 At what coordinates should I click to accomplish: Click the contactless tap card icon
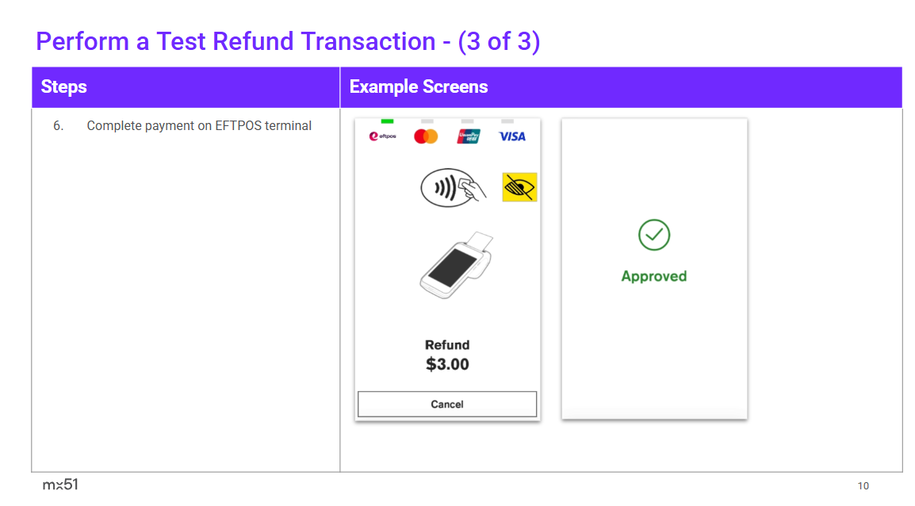coord(454,187)
